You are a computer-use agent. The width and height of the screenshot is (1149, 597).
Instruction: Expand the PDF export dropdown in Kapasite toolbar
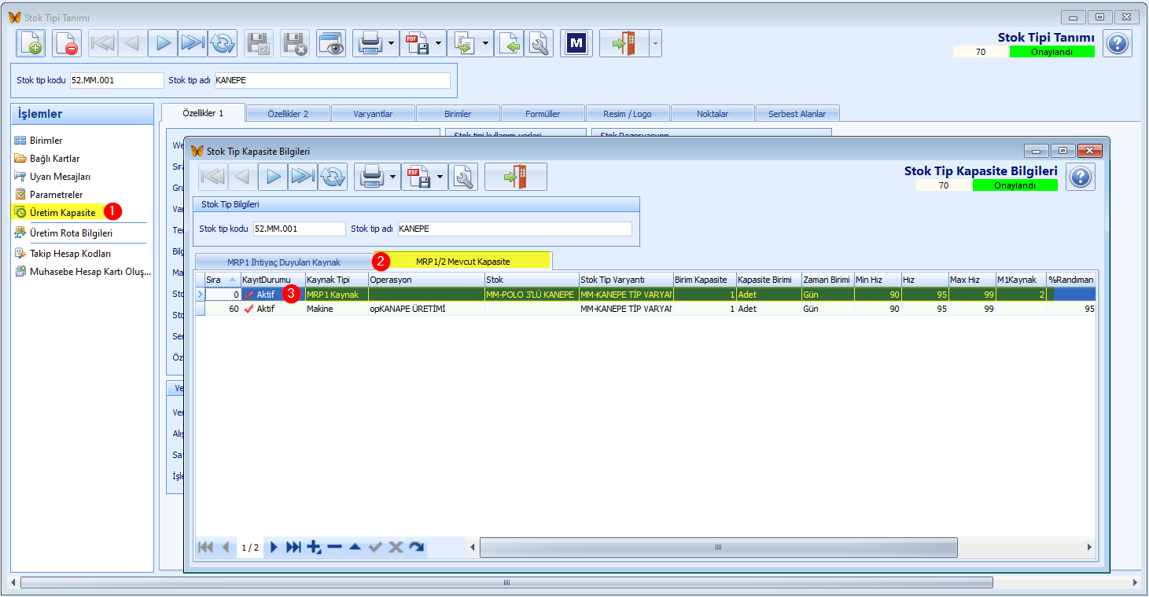pos(440,177)
